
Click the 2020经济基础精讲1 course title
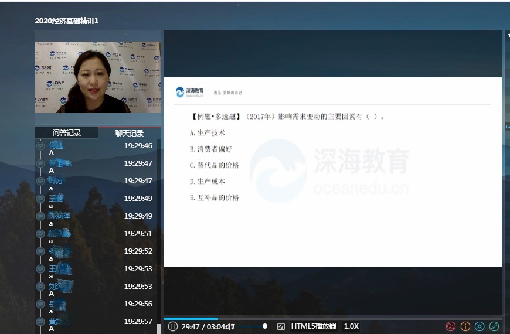tap(67, 21)
